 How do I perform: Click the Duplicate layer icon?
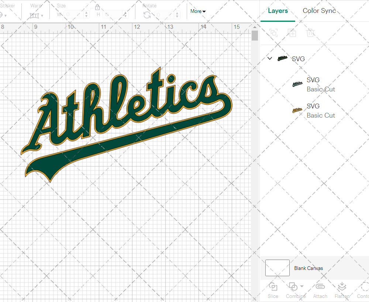pos(292,33)
